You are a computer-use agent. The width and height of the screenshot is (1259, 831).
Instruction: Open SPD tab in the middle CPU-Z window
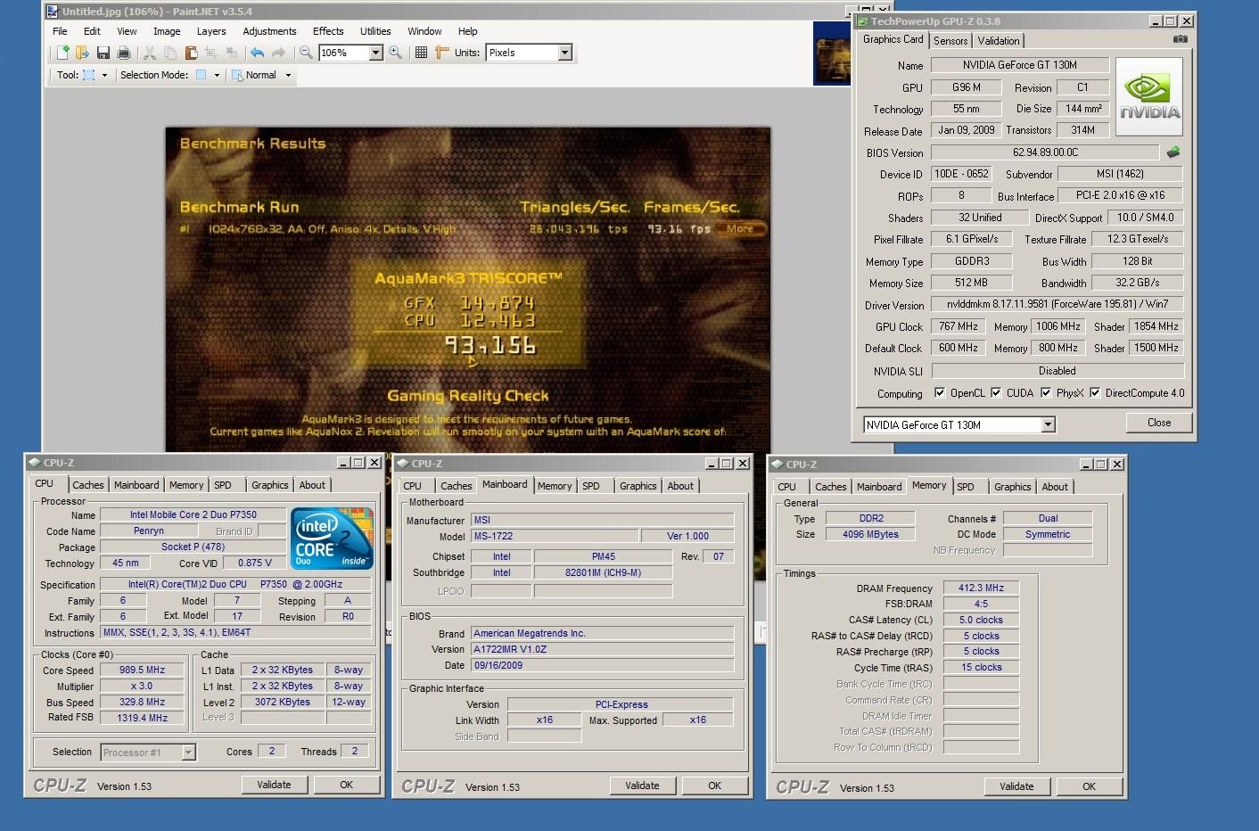point(591,486)
